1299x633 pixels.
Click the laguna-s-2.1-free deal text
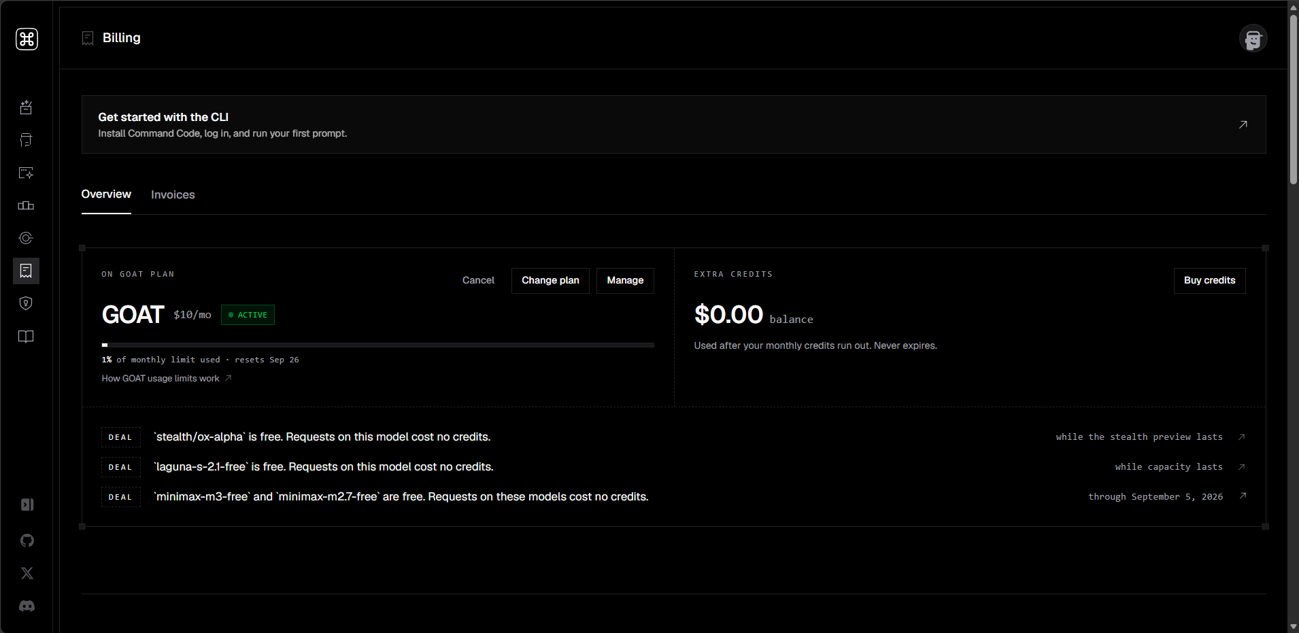coord(324,467)
